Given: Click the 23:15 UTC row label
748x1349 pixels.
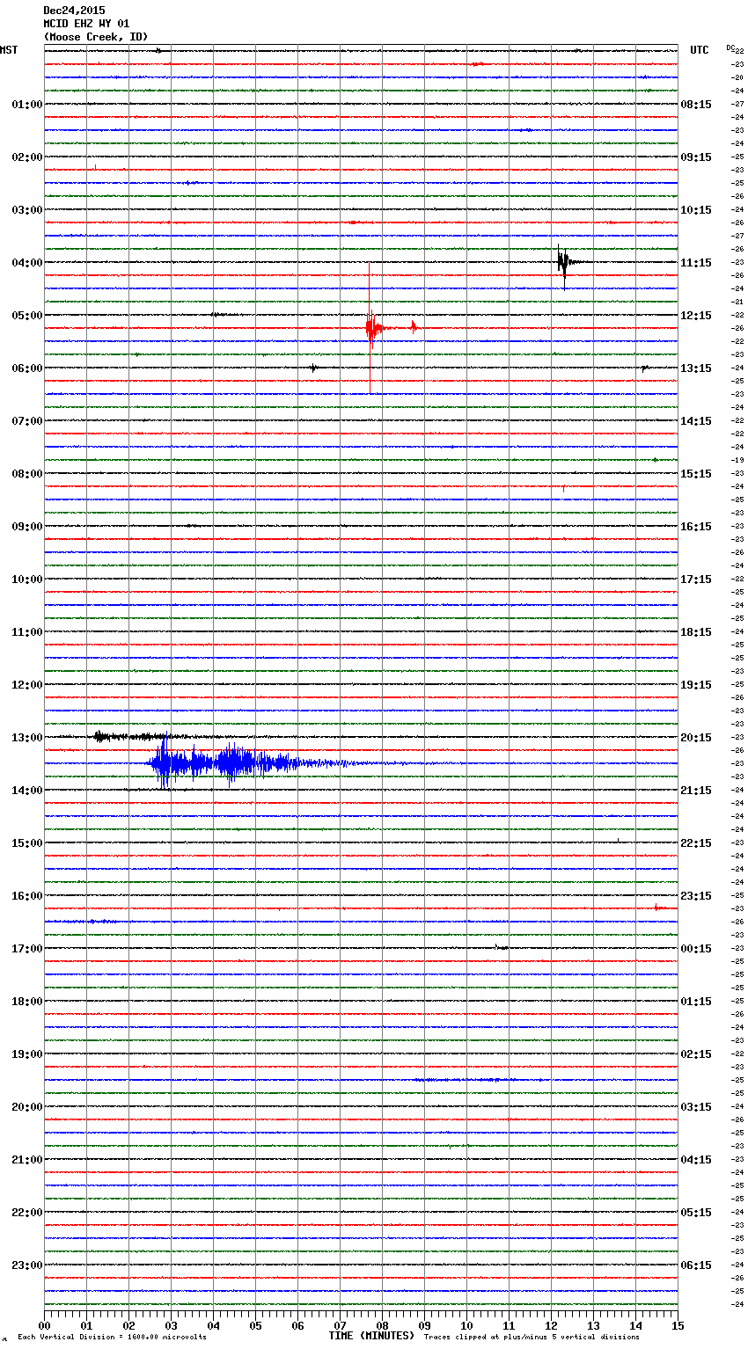Looking at the screenshot, I should (x=696, y=896).
